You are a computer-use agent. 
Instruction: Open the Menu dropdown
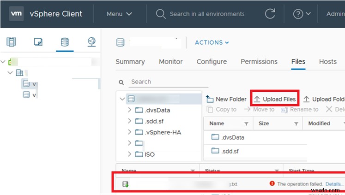(119, 14)
